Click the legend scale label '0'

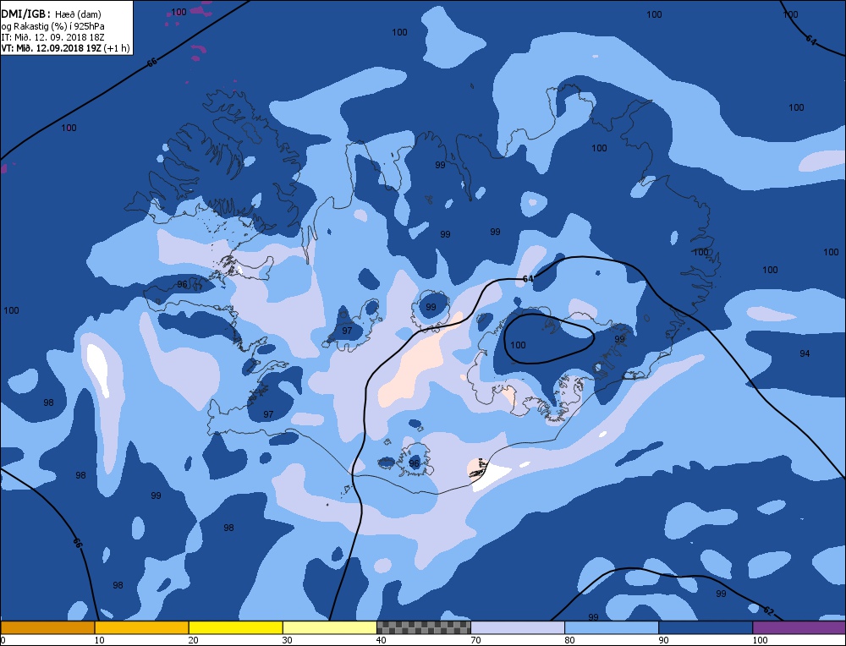[x=3, y=640]
